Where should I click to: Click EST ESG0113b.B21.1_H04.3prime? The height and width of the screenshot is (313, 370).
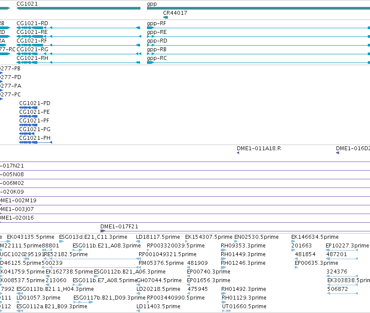click(x=55, y=289)
